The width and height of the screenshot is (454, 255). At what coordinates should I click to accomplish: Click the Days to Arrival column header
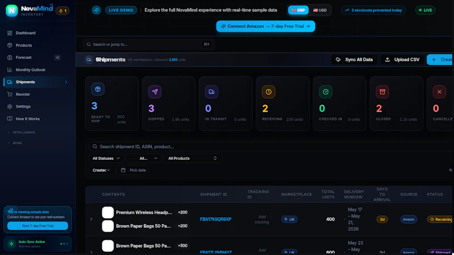382,194
